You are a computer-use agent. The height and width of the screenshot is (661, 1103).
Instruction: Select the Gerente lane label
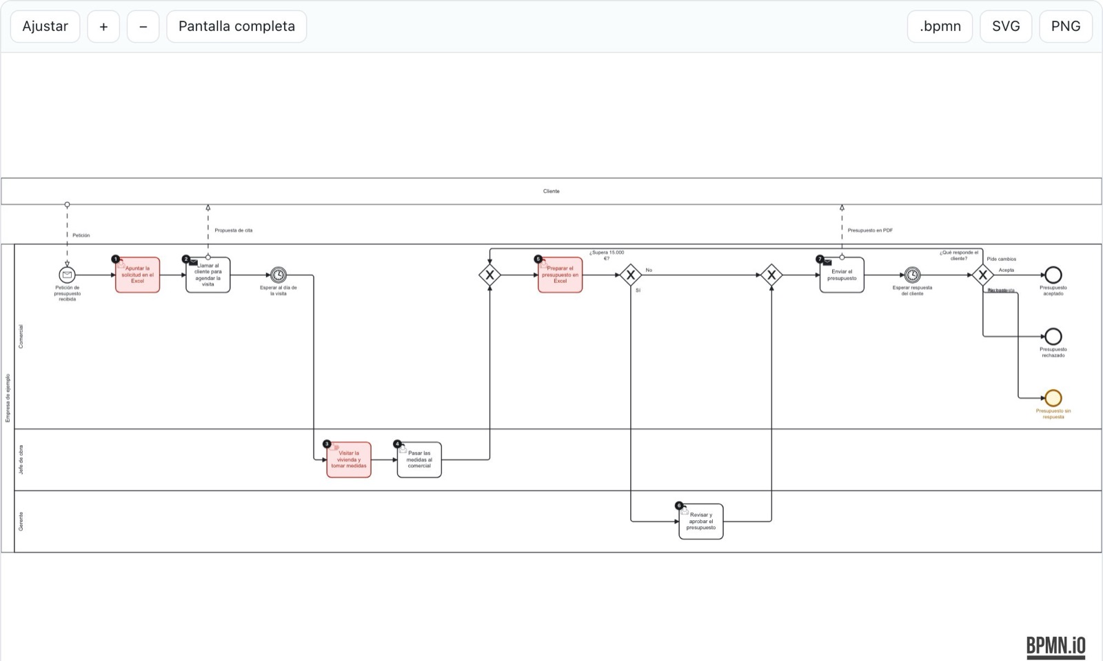coord(21,521)
